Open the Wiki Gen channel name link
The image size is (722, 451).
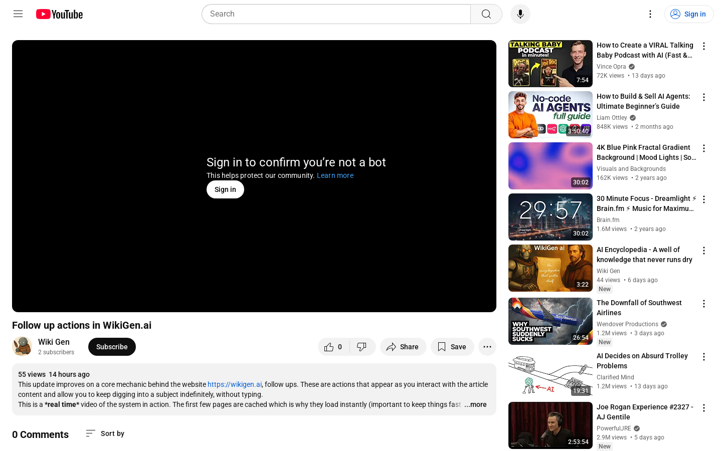tap(54, 342)
